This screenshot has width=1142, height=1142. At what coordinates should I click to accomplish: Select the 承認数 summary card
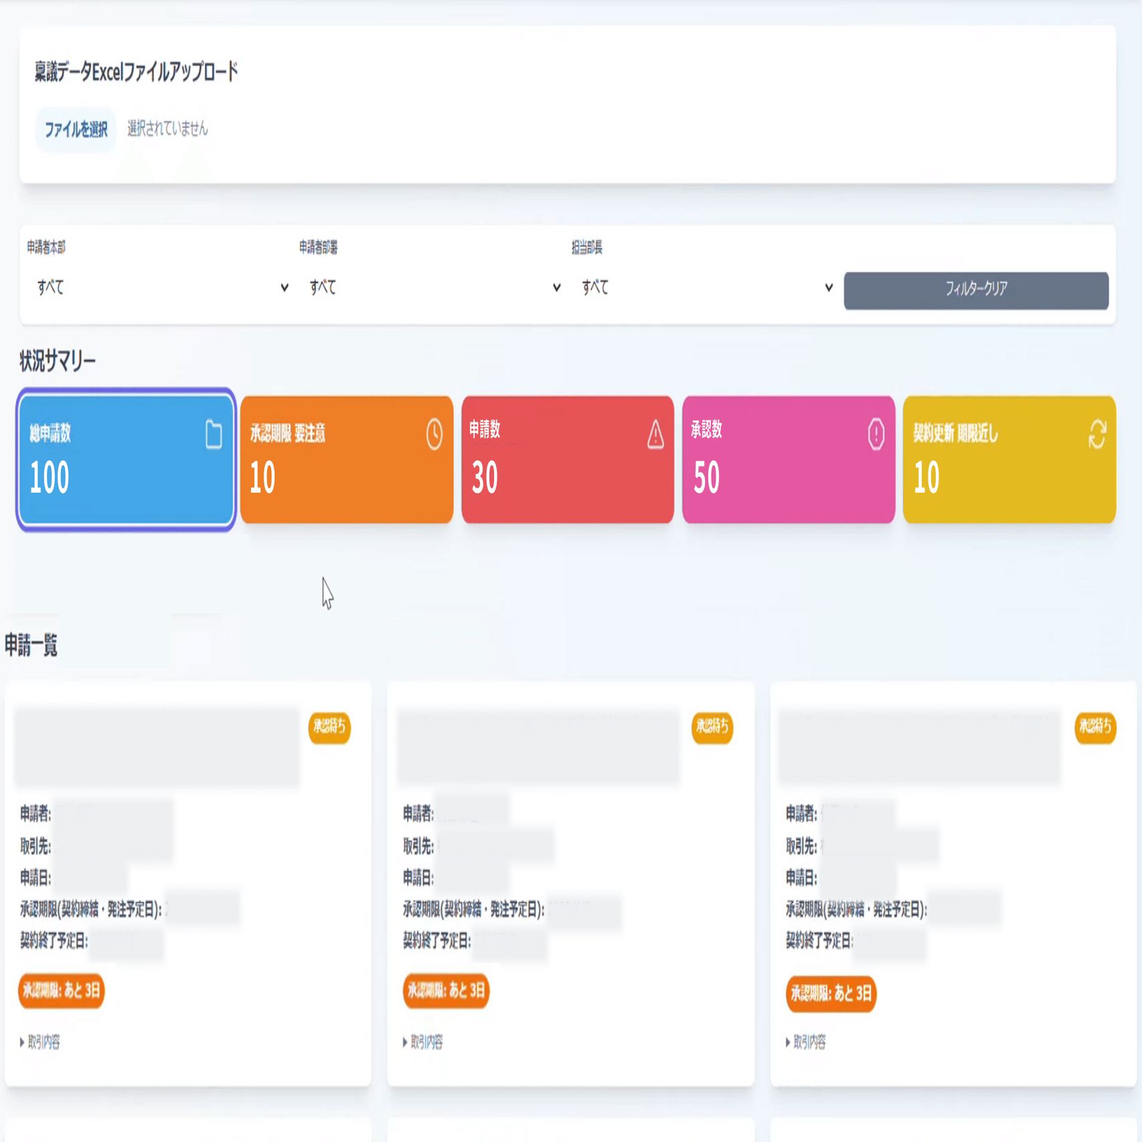point(789,460)
